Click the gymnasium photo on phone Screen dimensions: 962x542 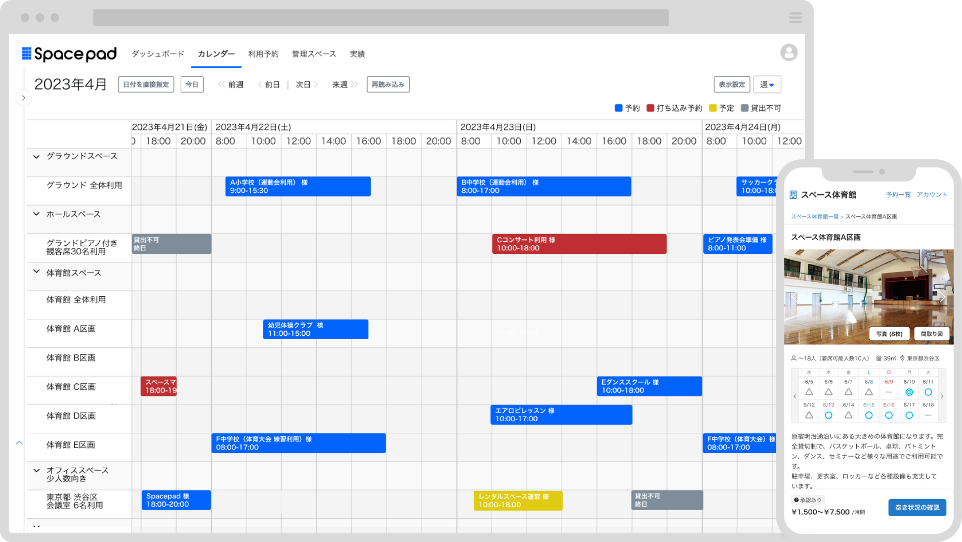(x=868, y=297)
